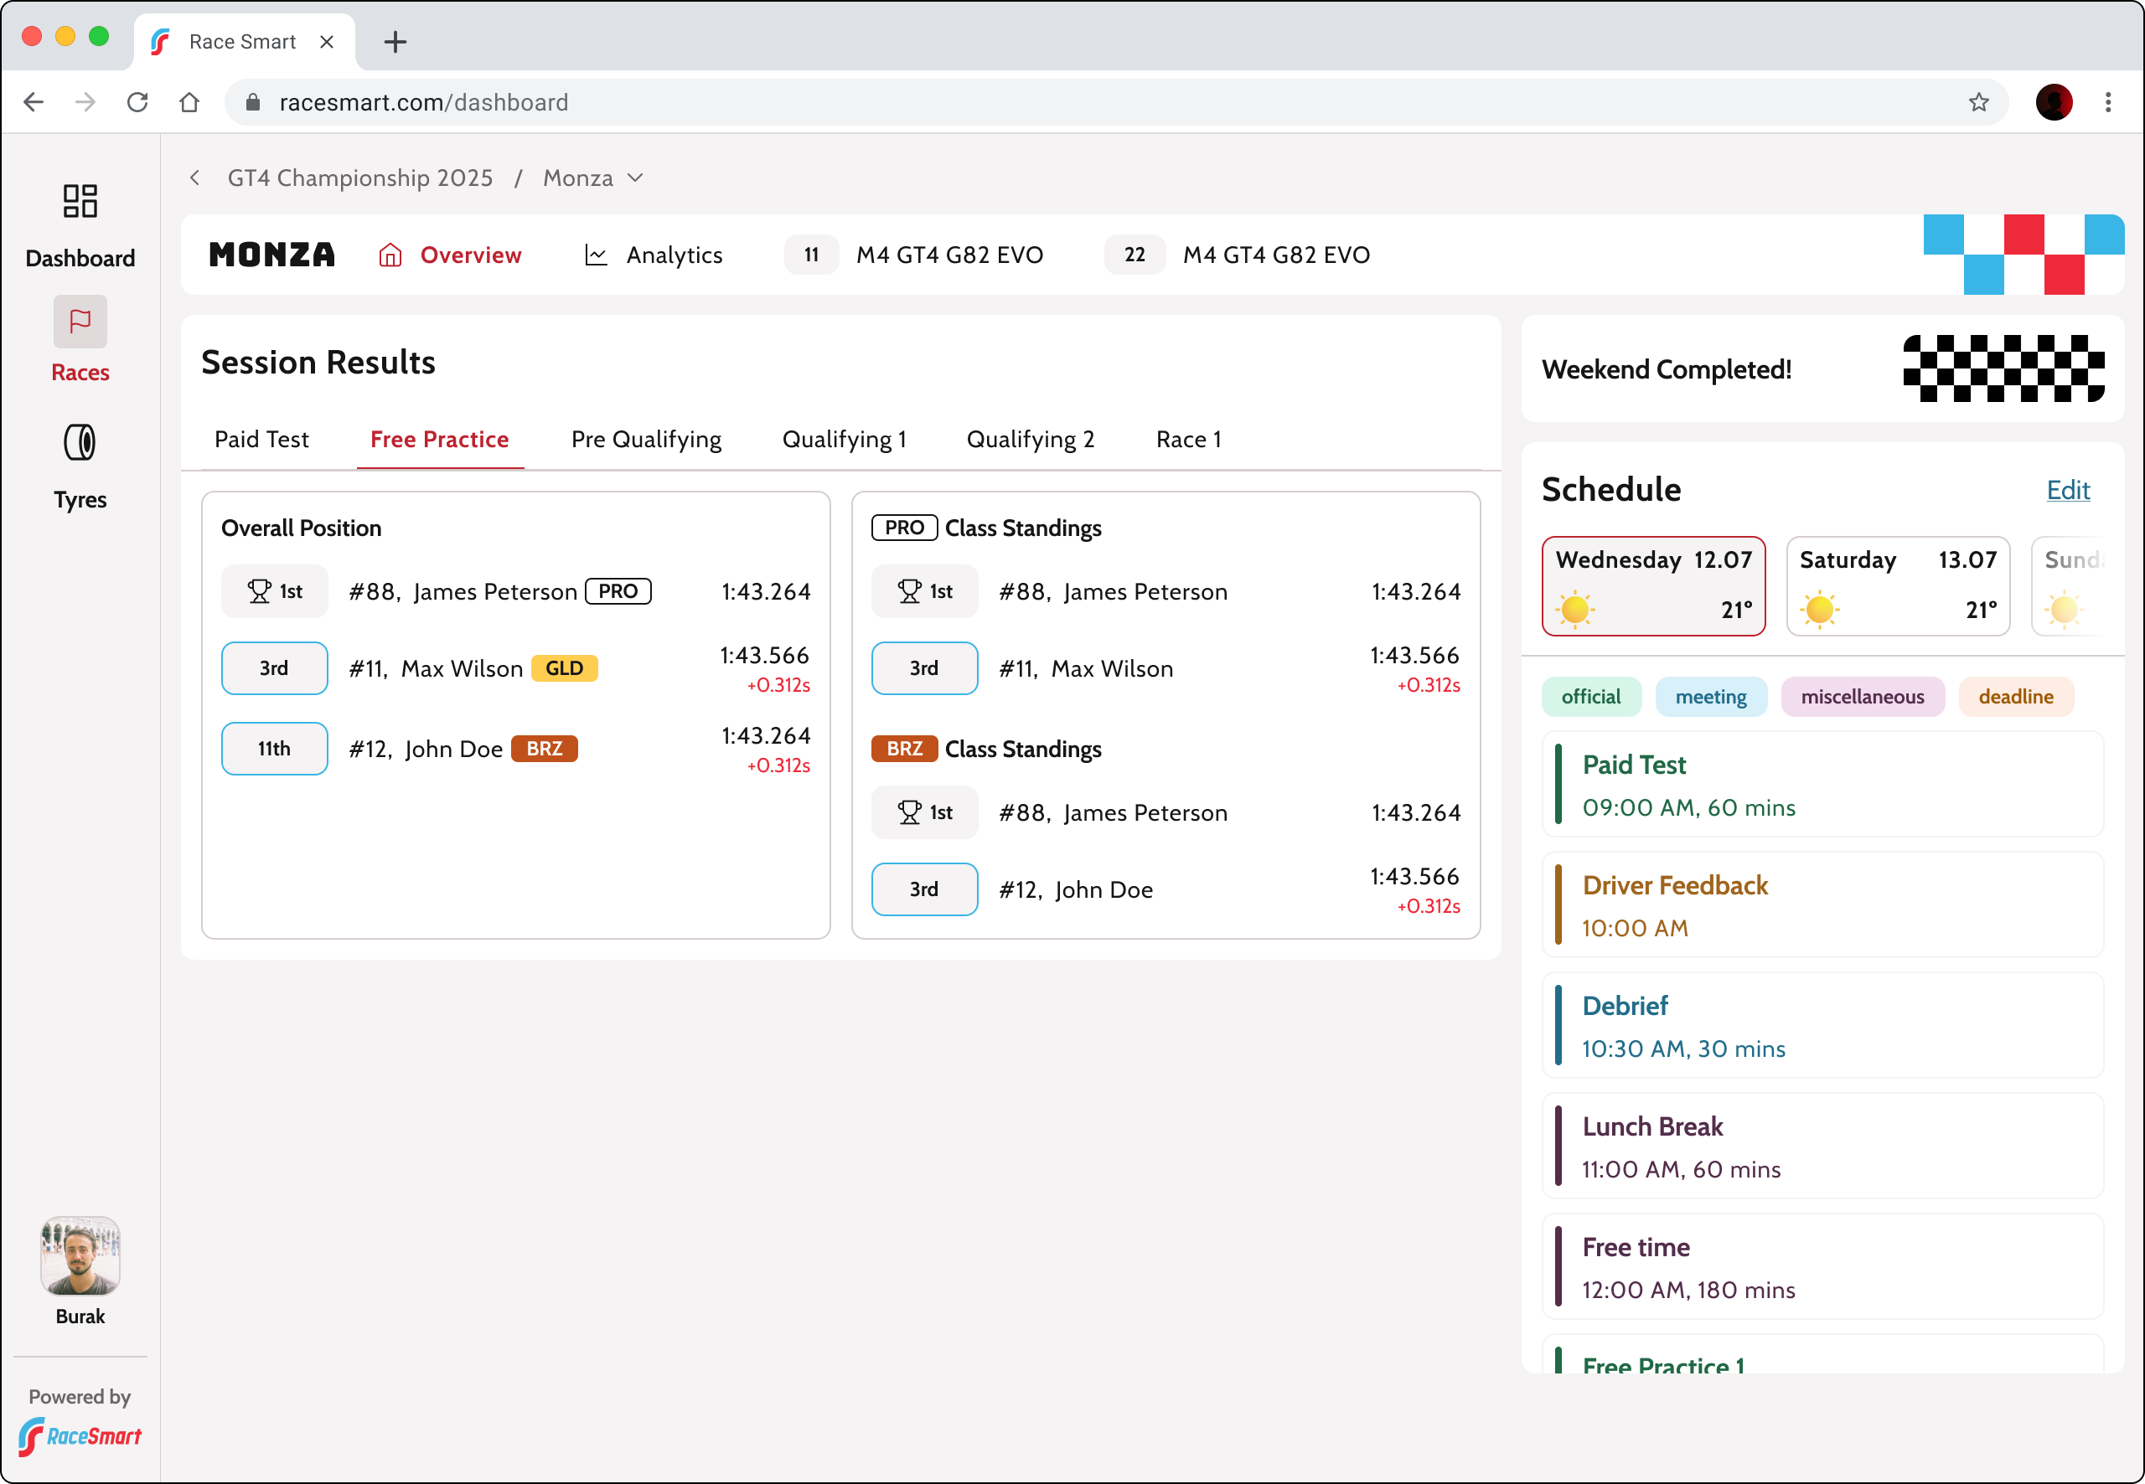Click the Races flag icon
The height and width of the screenshot is (1484, 2145).
80,322
